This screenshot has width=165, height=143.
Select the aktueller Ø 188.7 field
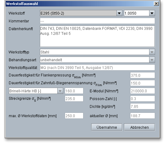click(x=143, y=116)
